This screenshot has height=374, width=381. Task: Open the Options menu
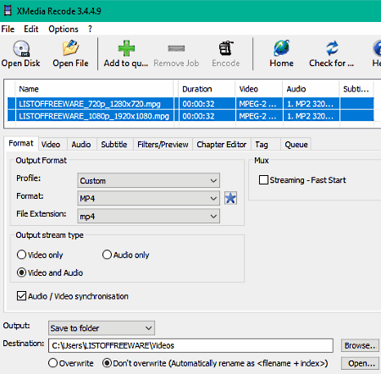tap(63, 29)
